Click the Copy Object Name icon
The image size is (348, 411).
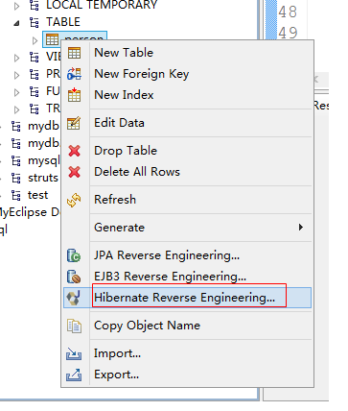coord(74,326)
